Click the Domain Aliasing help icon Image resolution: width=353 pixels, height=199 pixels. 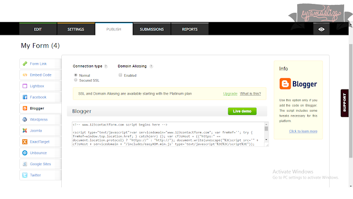(151, 66)
